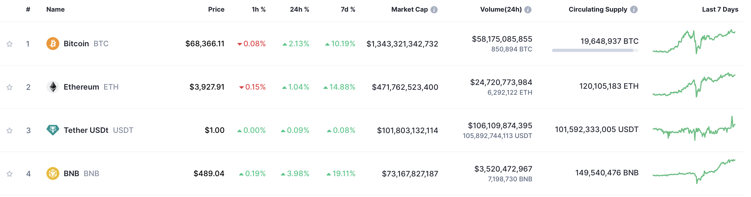This screenshot has width=751, height=197.
Task: Star Ethereum for the watchlist
Action: coord(9,87)
